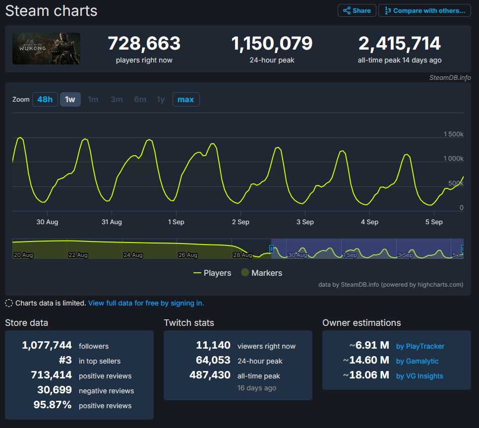Open Compare with others
The width and height of the screenshot is (479, 428).
424,10
